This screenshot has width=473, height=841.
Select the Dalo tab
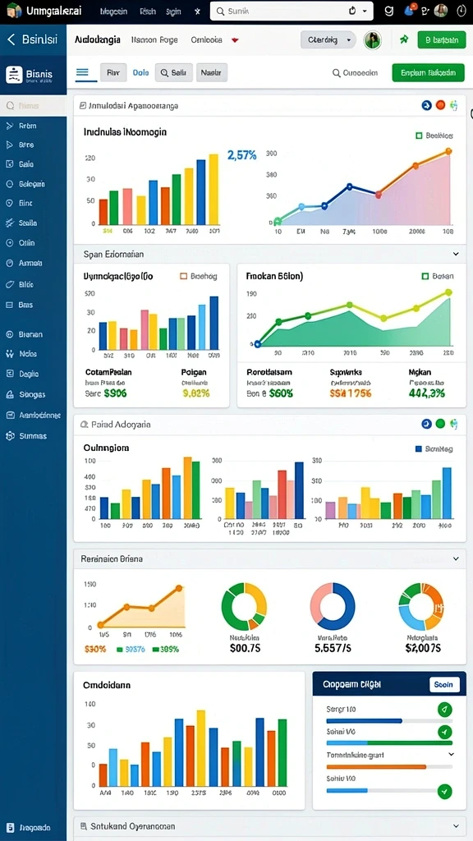click(140, 72)
